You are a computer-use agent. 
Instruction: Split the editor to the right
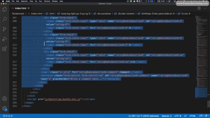pos(199,8)
